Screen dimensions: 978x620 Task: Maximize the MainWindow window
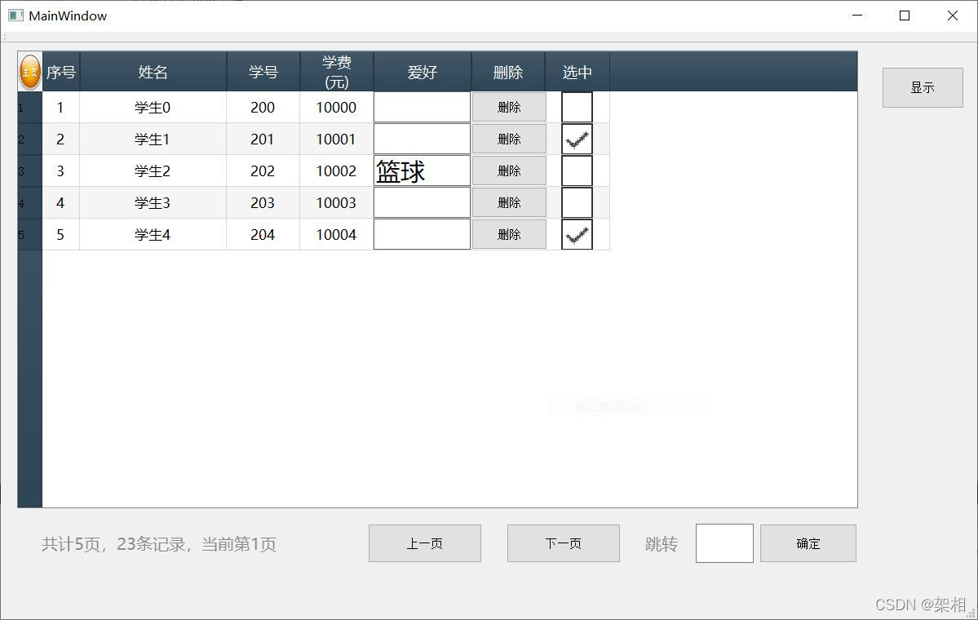pos(905,15)
